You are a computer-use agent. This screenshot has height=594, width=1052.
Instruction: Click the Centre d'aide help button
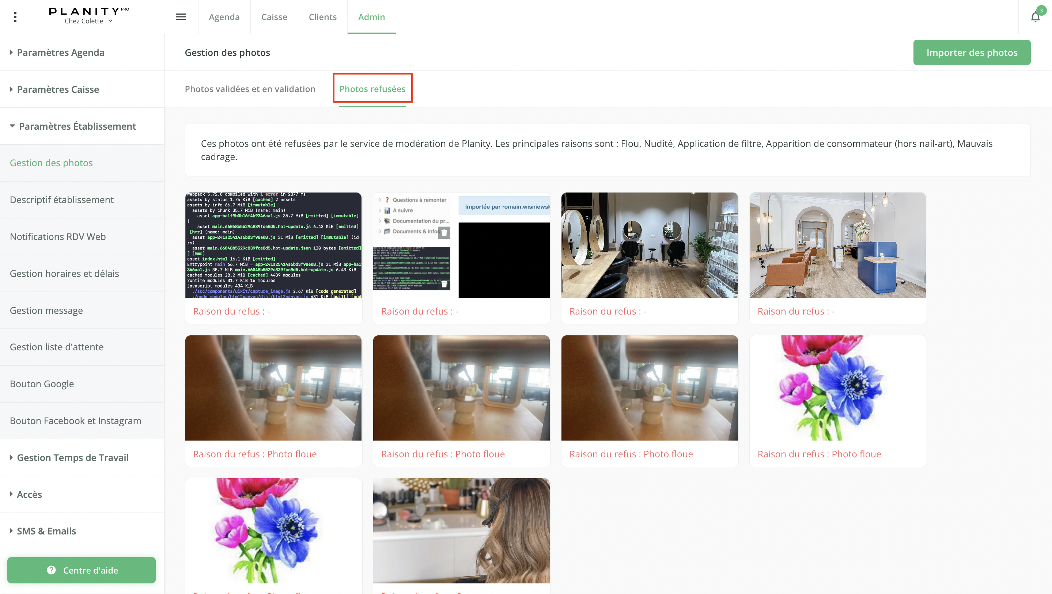pos(81,570)
